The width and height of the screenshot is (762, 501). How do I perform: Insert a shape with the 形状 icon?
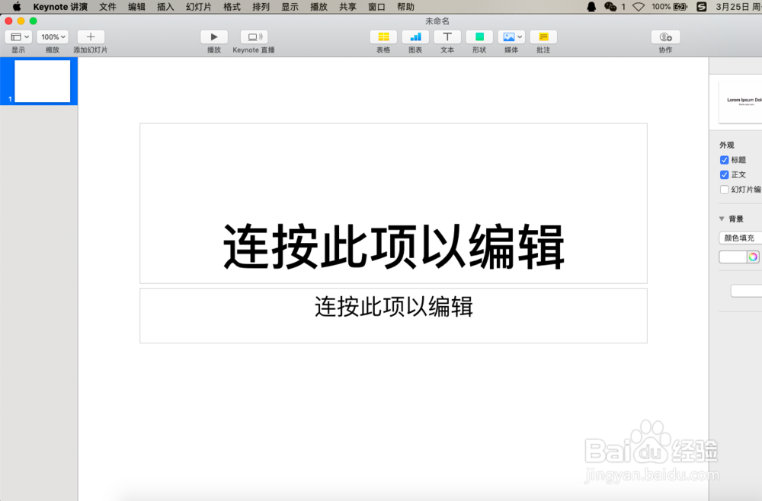coord(479,37)
